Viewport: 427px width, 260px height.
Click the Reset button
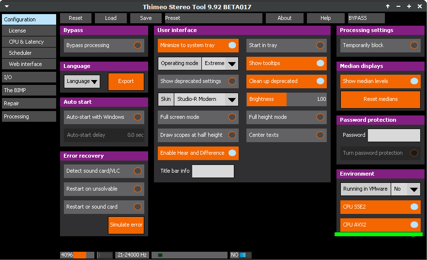76,18
